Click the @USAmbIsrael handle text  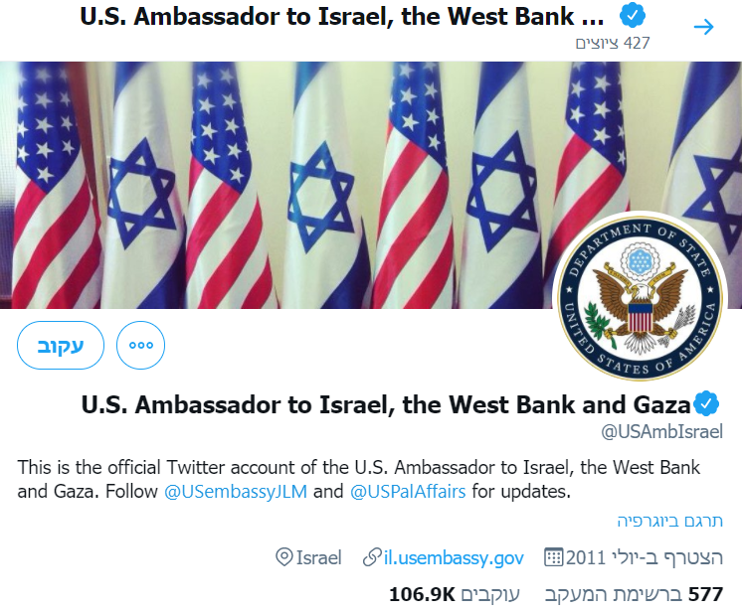coord(661,431)
